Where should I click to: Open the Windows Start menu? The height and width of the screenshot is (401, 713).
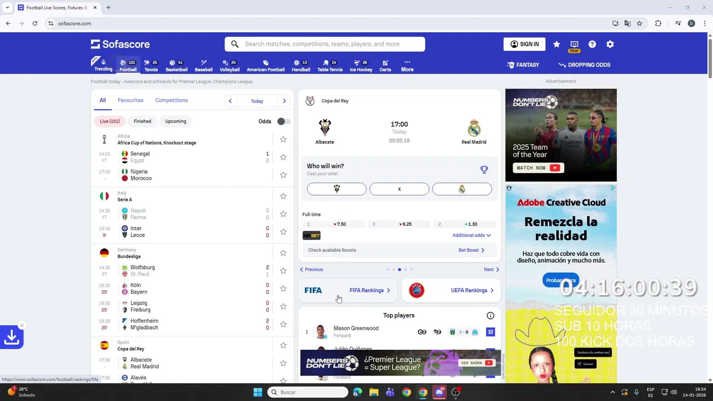click(258, 392)
